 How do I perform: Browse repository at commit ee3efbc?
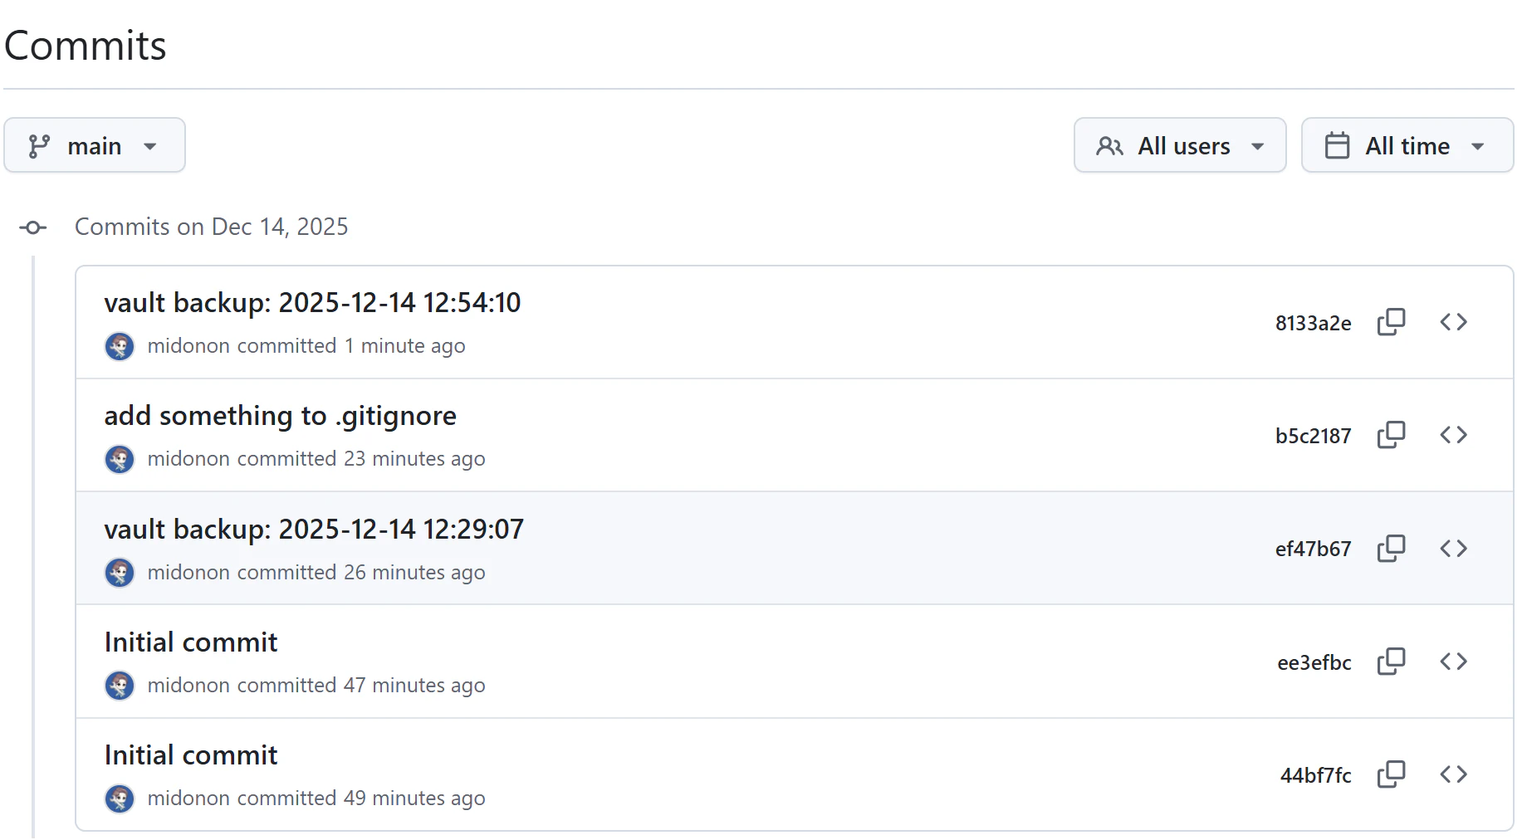click(x=1453, y=662)
